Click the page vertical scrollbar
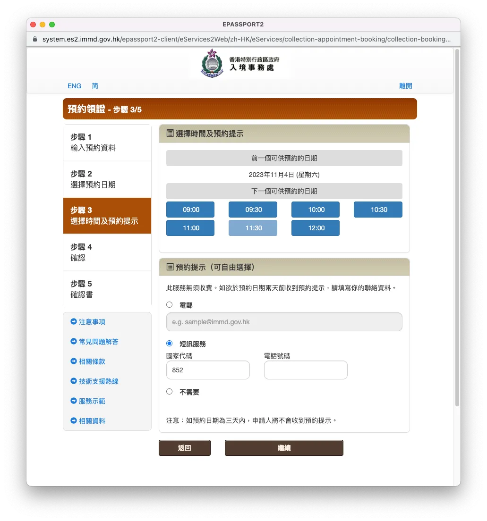Viewport: 487px width, 521px height. tap(457, 227)
